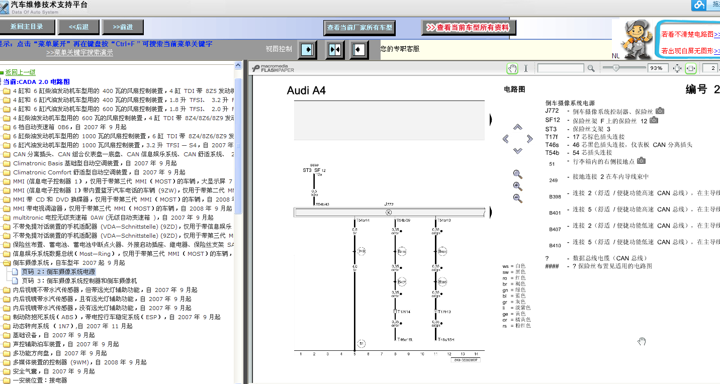
Task: Click 查看当前厂家所有车型 button
Action: tap(359, 28)
